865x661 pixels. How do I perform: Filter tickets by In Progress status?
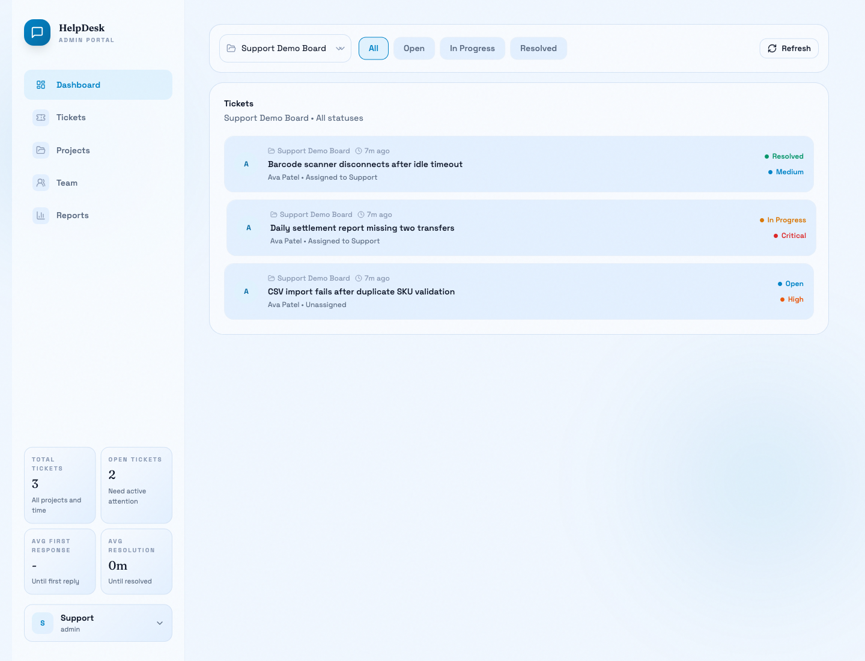click(x=472, y=49)
